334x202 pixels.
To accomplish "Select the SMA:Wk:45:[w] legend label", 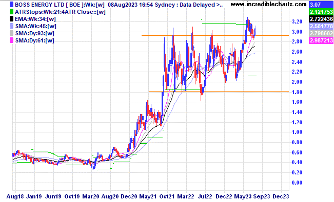I will point(35,27).
